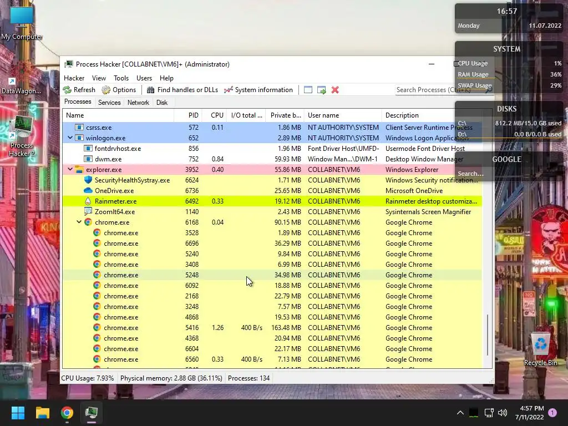Image resolution: width=568 pixels, height=426 pixels.
Task: Open File Explorer from the taskbar
Action: (42, 413)
